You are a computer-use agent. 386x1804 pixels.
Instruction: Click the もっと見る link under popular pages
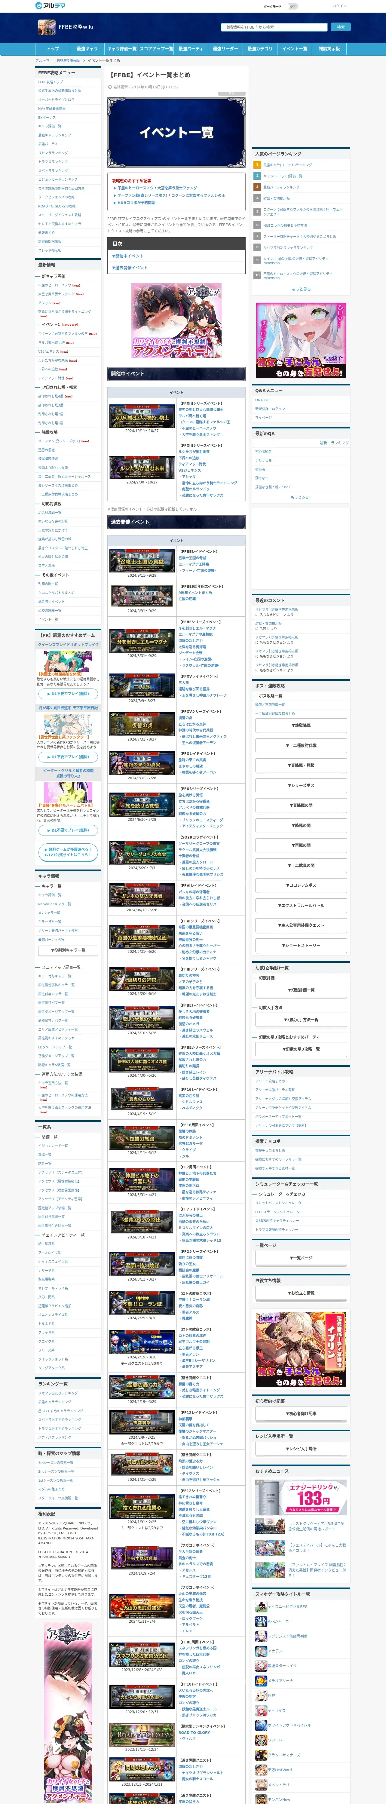[x=301, y=289]
